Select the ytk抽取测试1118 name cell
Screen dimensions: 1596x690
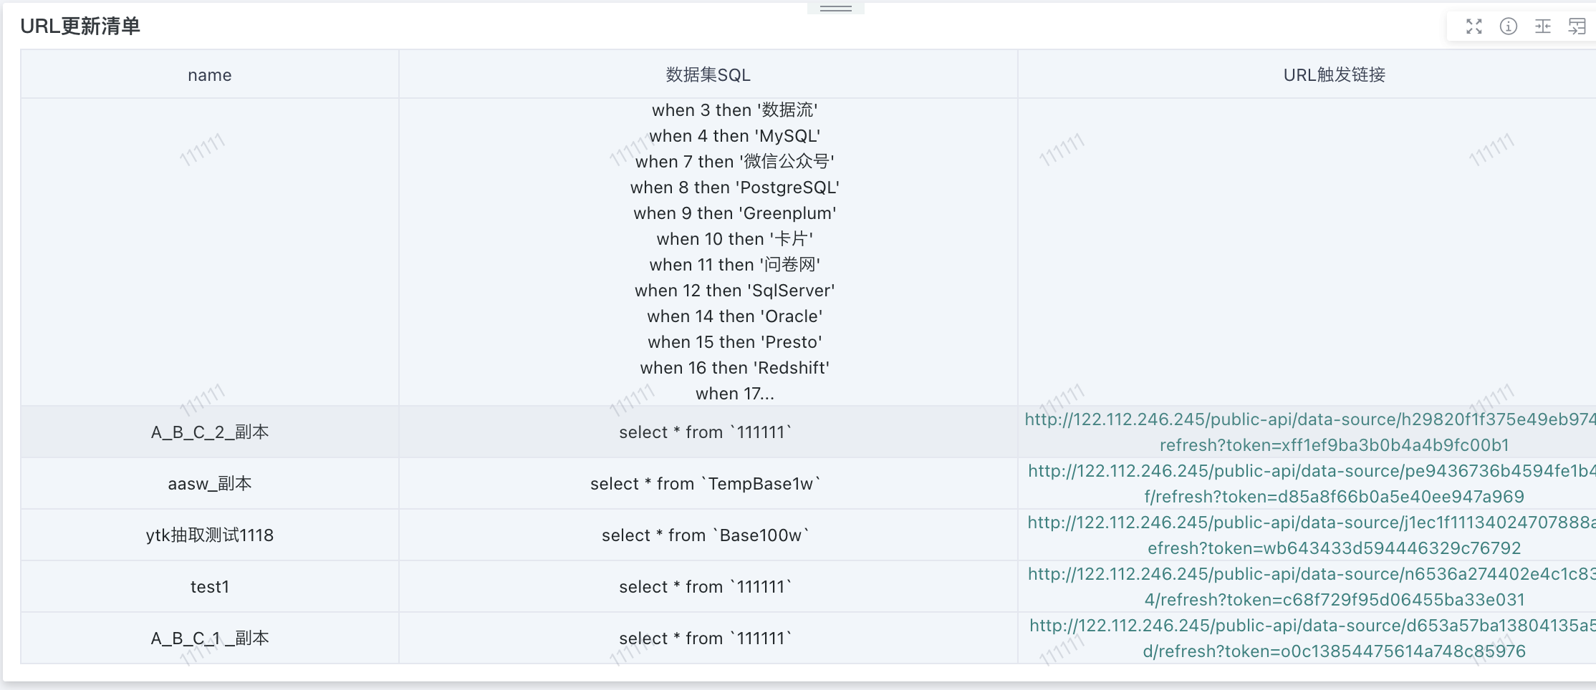click(x=209, y=535)
